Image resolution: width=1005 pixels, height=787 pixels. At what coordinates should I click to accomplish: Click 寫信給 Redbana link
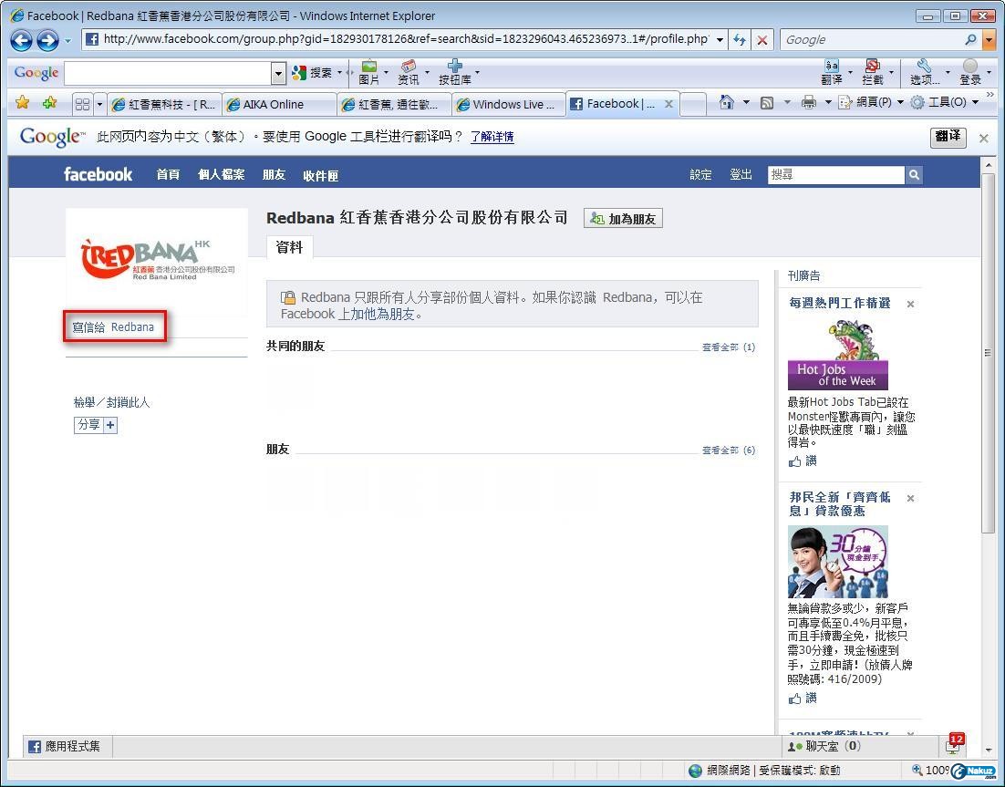(x=113, y=326)
